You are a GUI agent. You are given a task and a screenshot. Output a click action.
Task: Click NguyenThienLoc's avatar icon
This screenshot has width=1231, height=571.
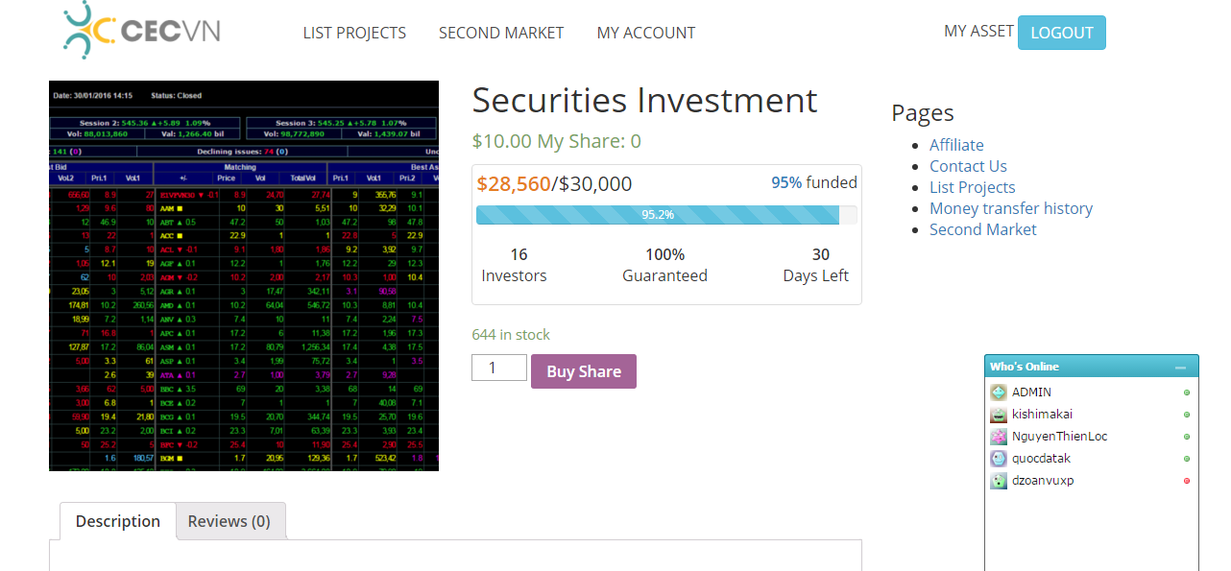click(999, 437)
